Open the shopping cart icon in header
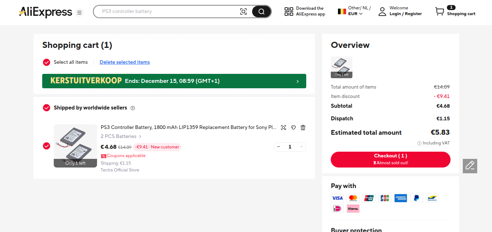This screenshot has width=492, height=232. tap(439, 12)
